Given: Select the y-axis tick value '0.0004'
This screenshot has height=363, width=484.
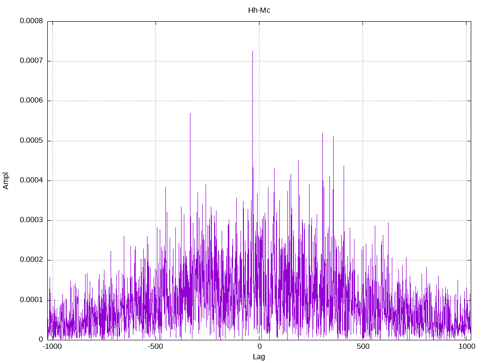Looking at the screenshot, I should pyautogui.click(x=31, y=180).
